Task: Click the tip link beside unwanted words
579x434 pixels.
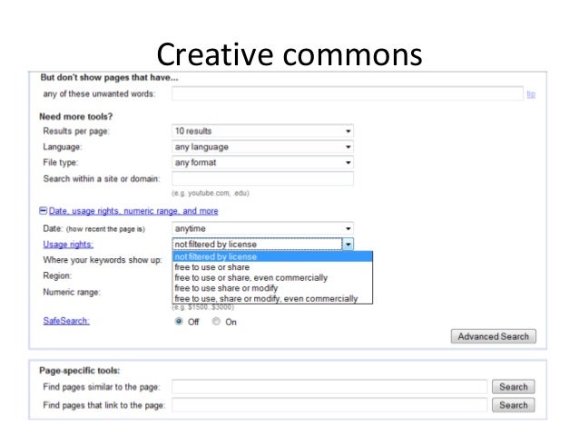Action: (x=531, y=94)
